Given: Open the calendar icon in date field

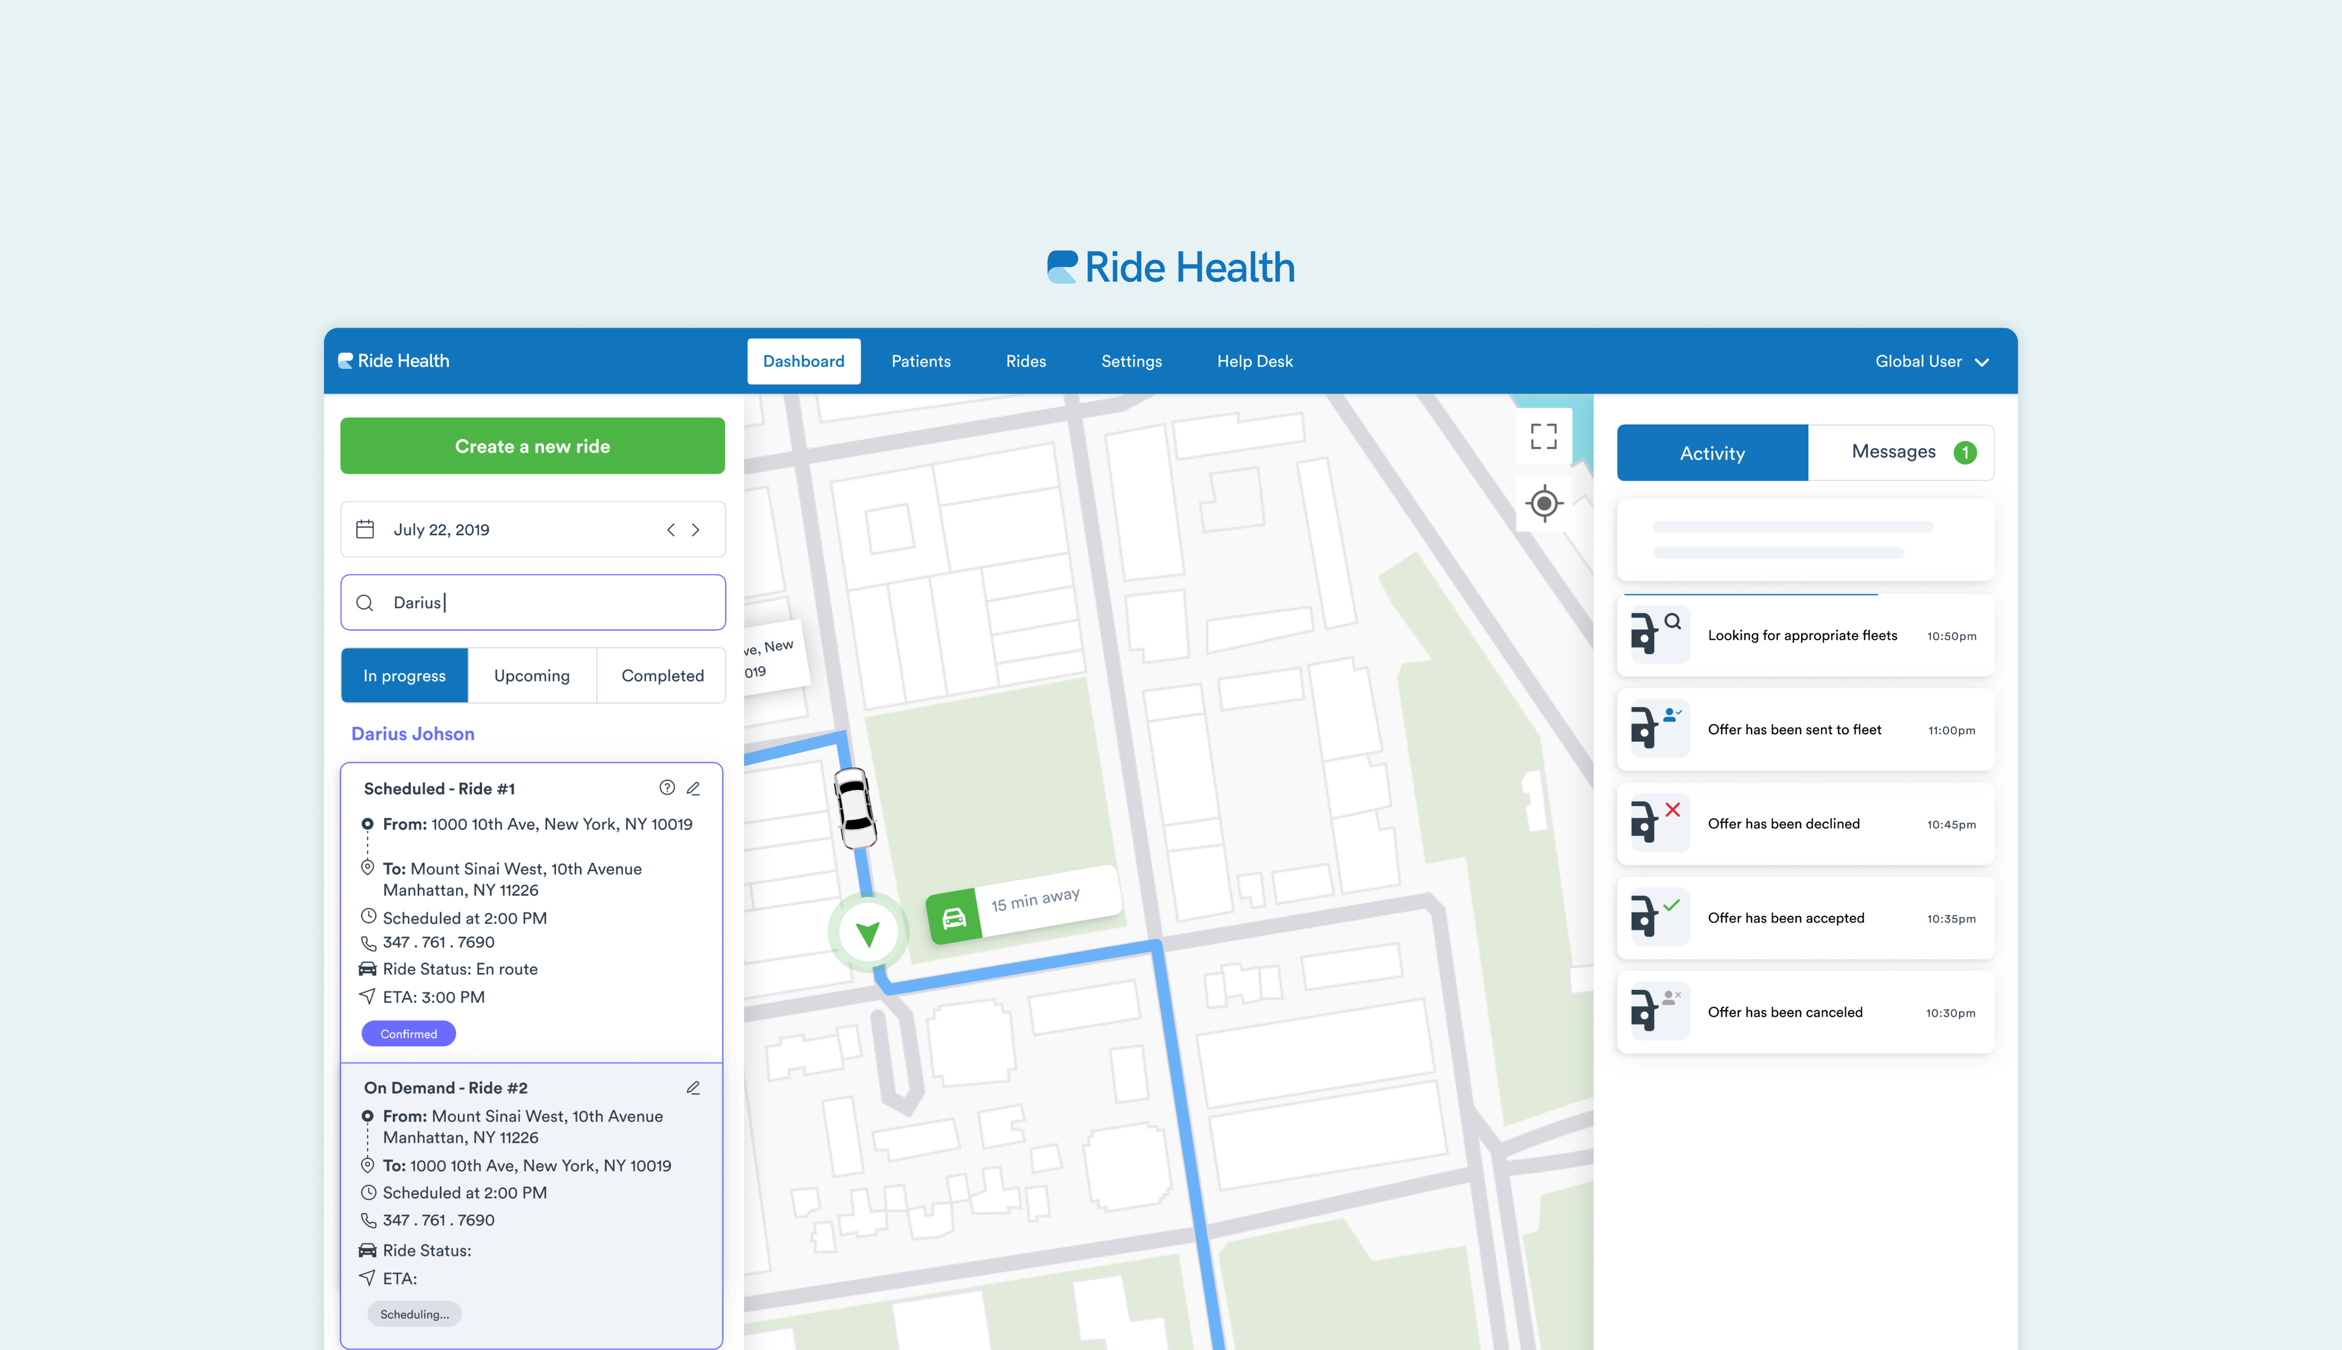Looking at the screenshot, I should [x=365, y=529].
